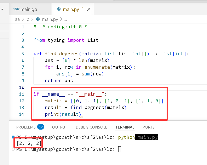Click the 'python main.py' terminal command
The width and height of the screenshot is (207, 165).
[x=138, y=137]
